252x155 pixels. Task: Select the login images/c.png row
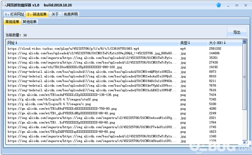[x=124, y=104]
